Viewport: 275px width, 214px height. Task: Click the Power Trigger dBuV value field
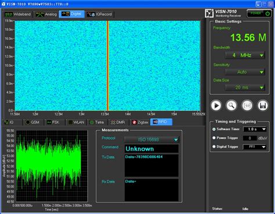coord(249,138)
